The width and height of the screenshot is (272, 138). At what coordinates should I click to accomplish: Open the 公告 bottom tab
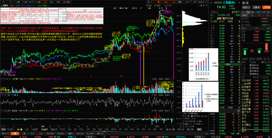(x=41, y=134)
